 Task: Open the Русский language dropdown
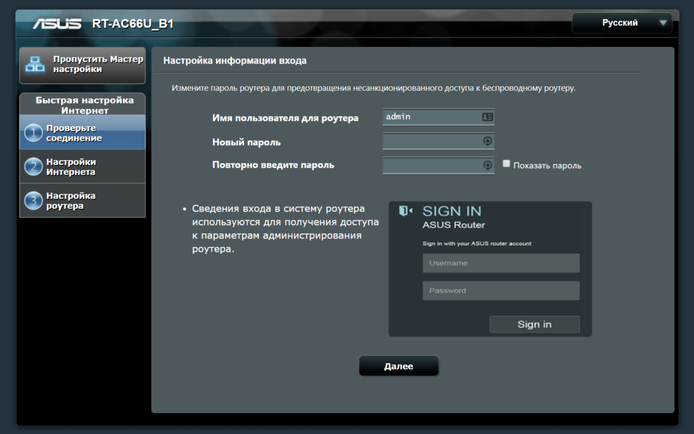[622, 23]
